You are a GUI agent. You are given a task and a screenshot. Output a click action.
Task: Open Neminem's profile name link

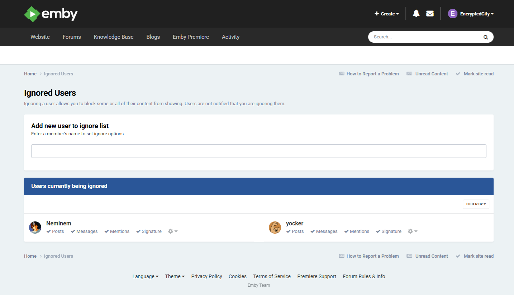point(59,223)
